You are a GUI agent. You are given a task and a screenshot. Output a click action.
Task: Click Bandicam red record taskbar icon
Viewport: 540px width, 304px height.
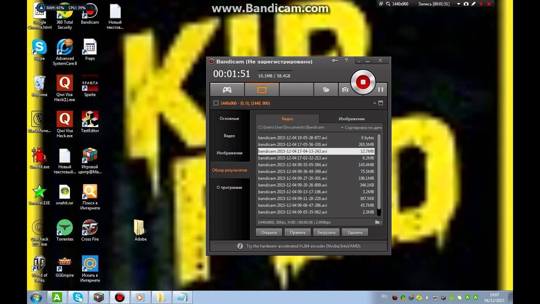[x=119, y=297]
